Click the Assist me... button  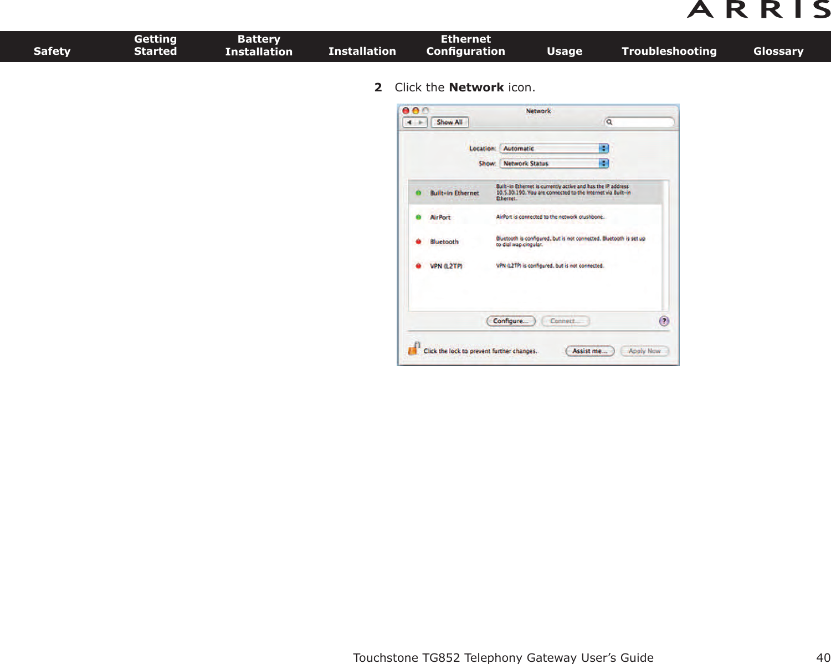pyautogui.click(x=590, y=351)
